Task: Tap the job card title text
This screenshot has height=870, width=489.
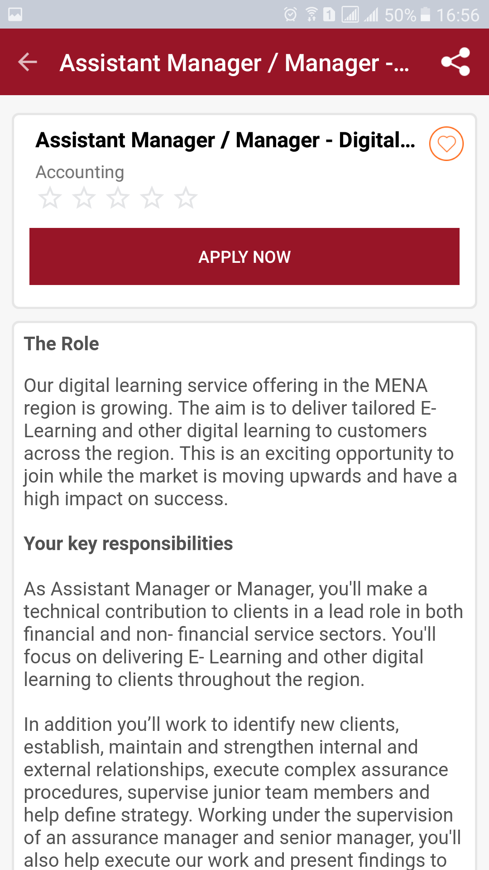Action: point(225,140)
